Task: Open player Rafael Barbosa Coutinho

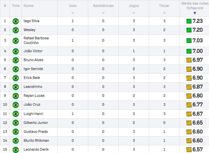Action: 36,41
